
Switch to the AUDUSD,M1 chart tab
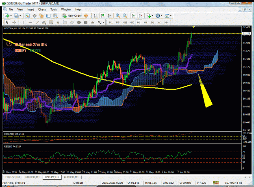pos(71,177)
